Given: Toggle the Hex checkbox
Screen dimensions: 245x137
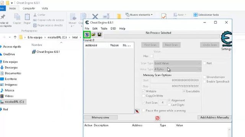Looking at the screenshot, I should point(152,56).
